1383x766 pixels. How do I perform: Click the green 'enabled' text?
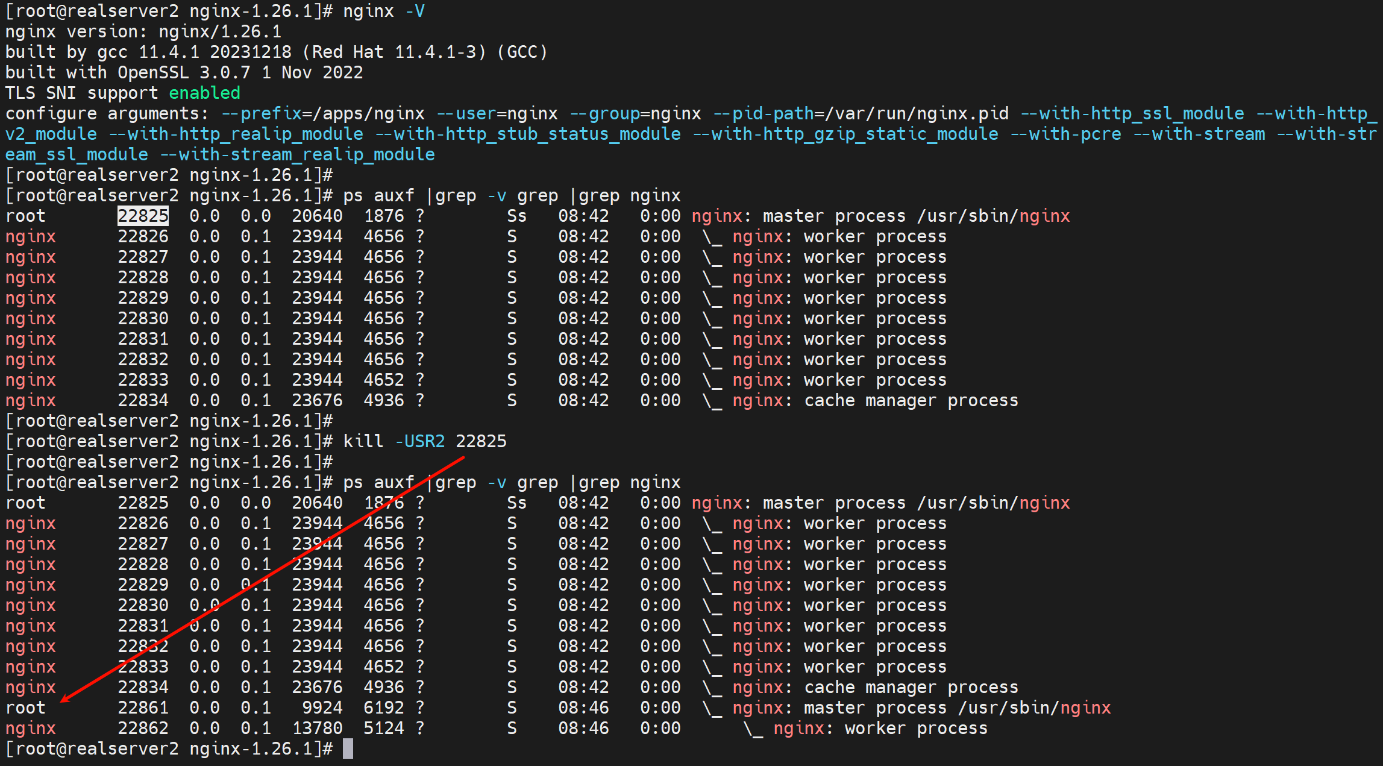click(204, 93)
